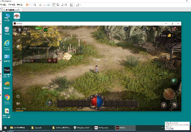Open the snapshot manager toolbar icon
This screenshot has height=132, width=191.
(48, 5)
